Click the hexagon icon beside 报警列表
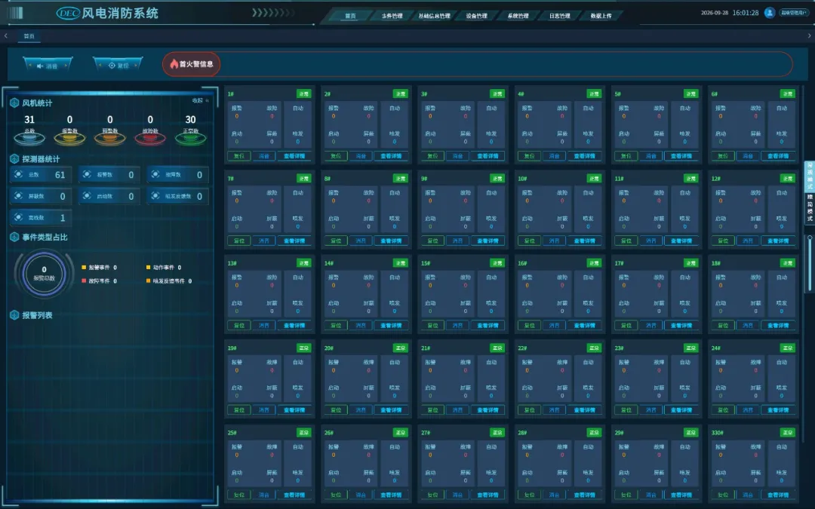 tap(14, 315)
